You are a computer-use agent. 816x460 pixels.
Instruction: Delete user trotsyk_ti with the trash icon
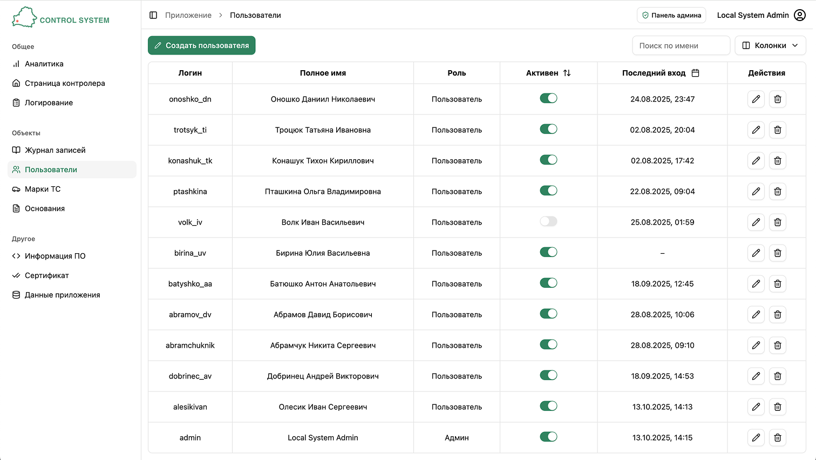pyautogui.click(x=778, y=130)
